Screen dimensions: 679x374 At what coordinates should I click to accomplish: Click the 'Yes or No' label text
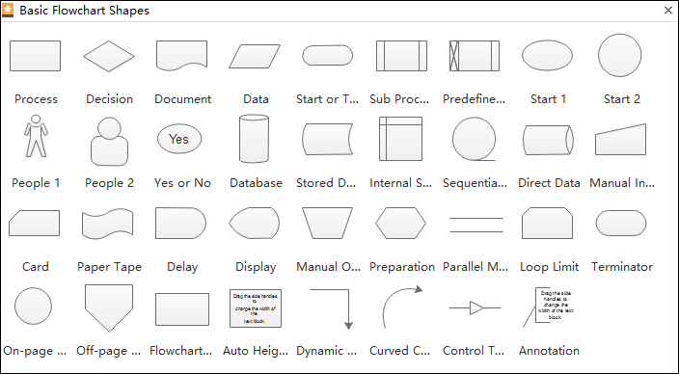(182, 183)
